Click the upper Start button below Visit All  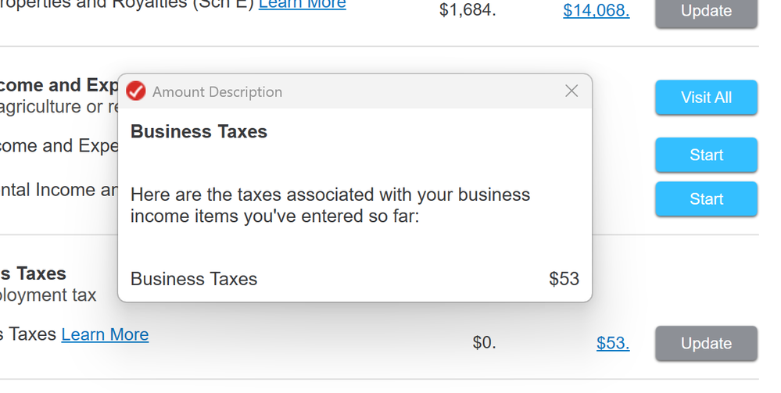[706, 155]
